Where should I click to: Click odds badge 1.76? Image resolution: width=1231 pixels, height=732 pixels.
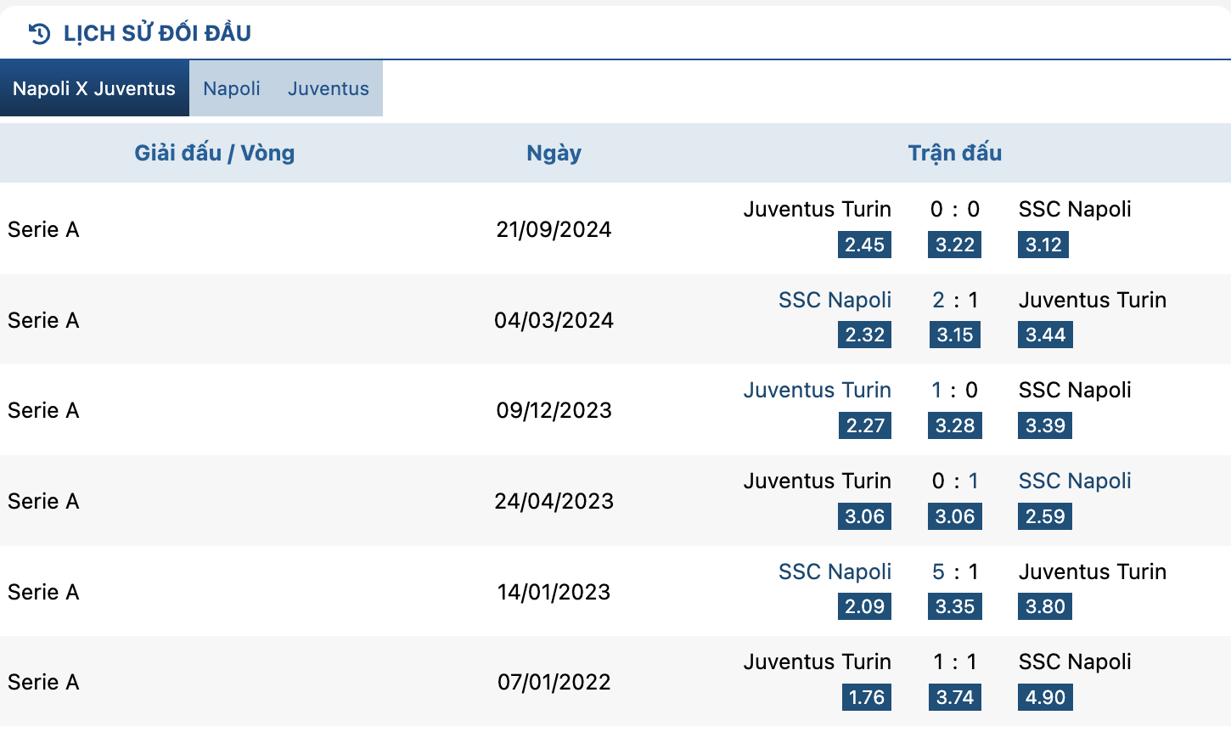click(867, 697)
